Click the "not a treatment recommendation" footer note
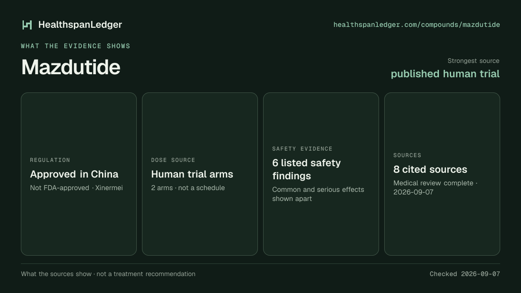521x293 pixels. point(146,274)
